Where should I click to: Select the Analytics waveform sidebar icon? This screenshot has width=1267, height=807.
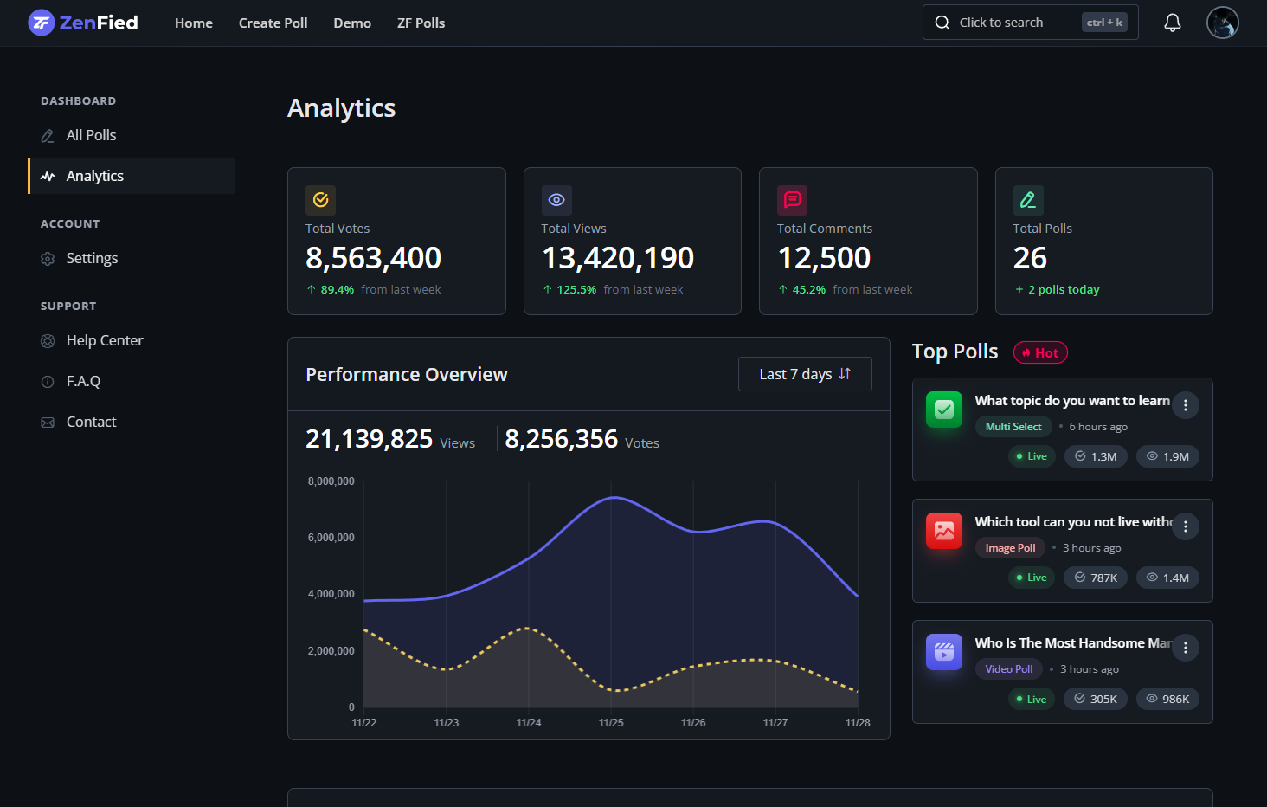47,176
